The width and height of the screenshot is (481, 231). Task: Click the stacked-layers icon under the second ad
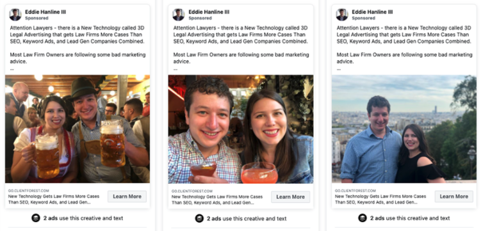199,218
